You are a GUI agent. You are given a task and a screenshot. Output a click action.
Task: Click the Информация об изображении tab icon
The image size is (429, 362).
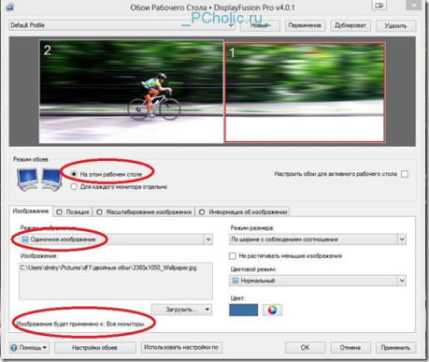click(x=202, y=212)
